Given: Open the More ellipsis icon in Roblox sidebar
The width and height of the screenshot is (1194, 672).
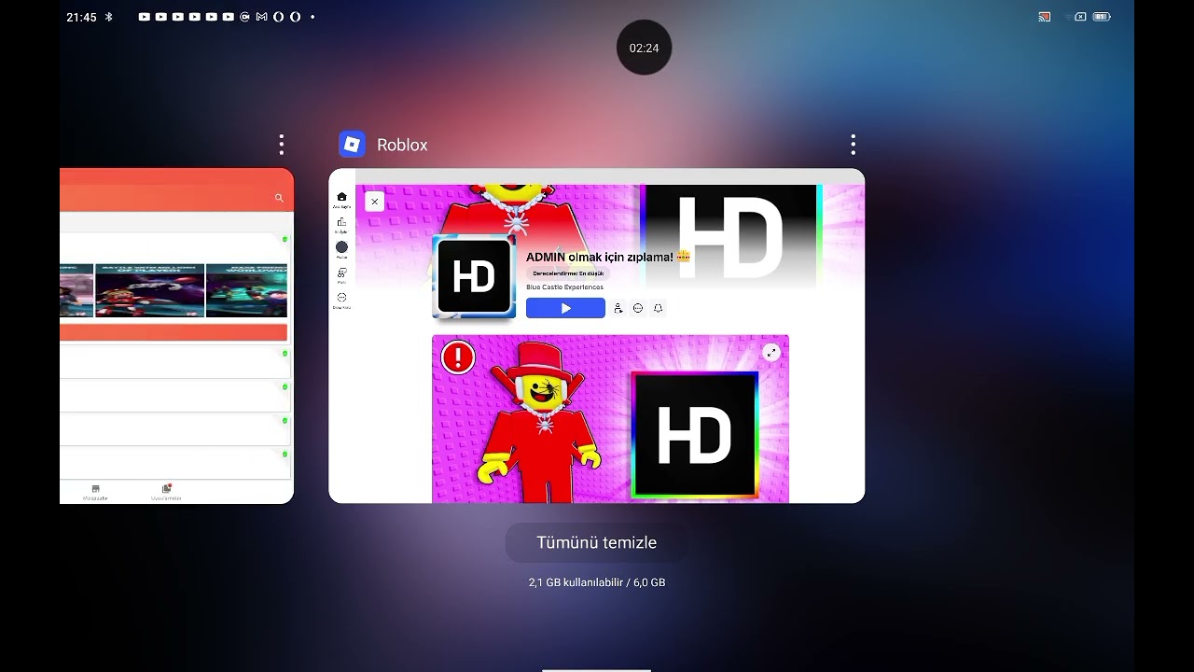Looking at the screenshot, I should [341, 298].
